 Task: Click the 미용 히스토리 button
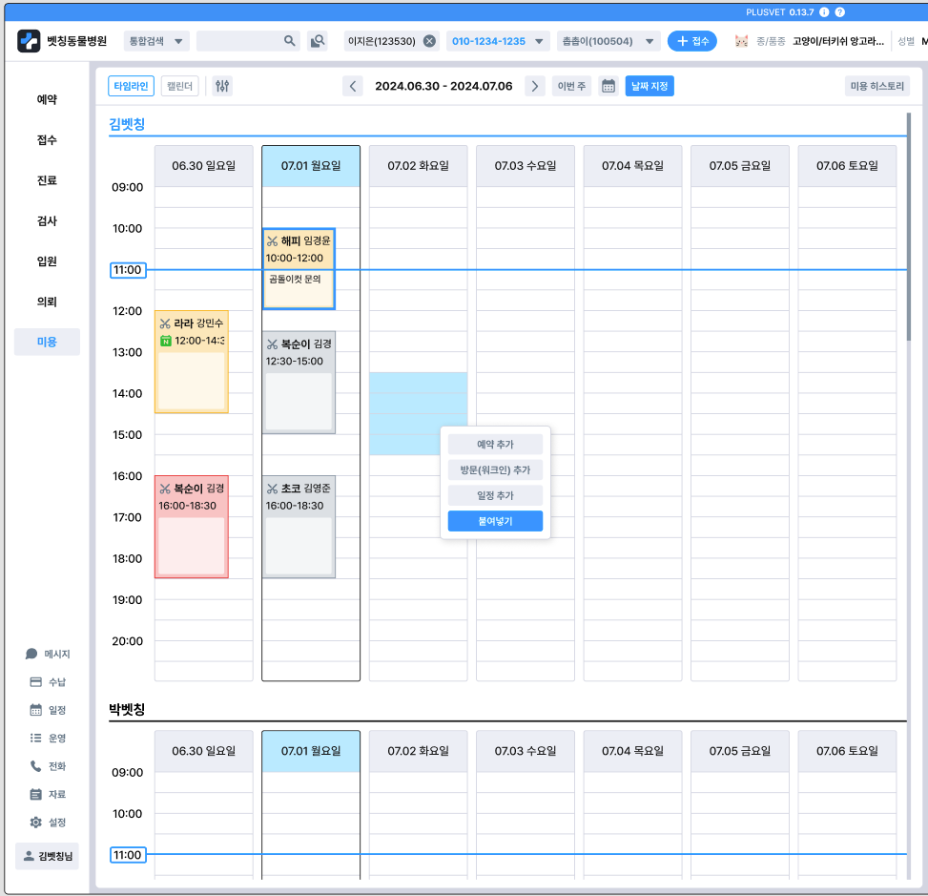pyautogui.click(x=876, y=87)
